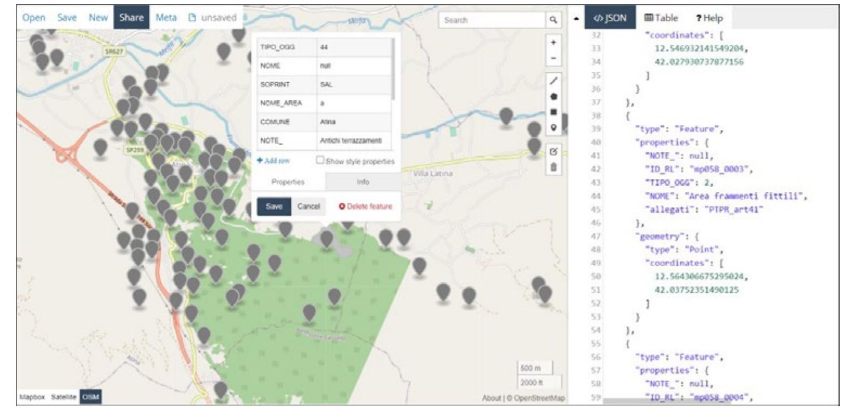Select the draw line tool

[x=553, y=81]
